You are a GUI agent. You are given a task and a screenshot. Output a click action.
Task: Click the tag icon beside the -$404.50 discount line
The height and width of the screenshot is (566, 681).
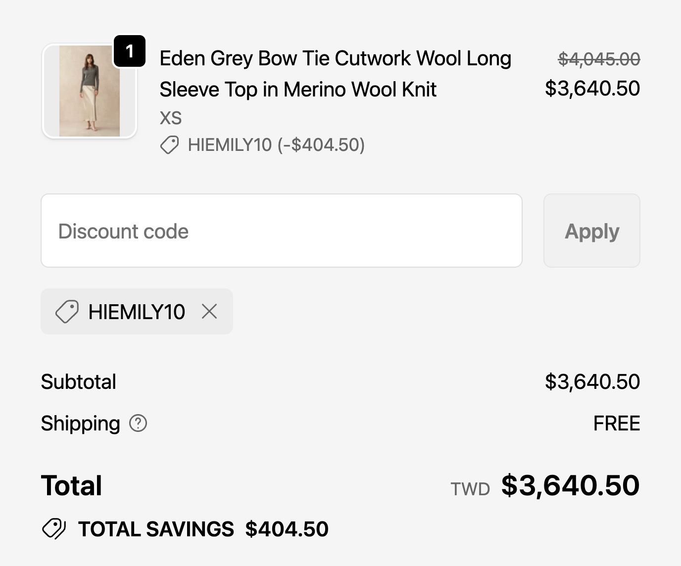[x=169, y=145]
